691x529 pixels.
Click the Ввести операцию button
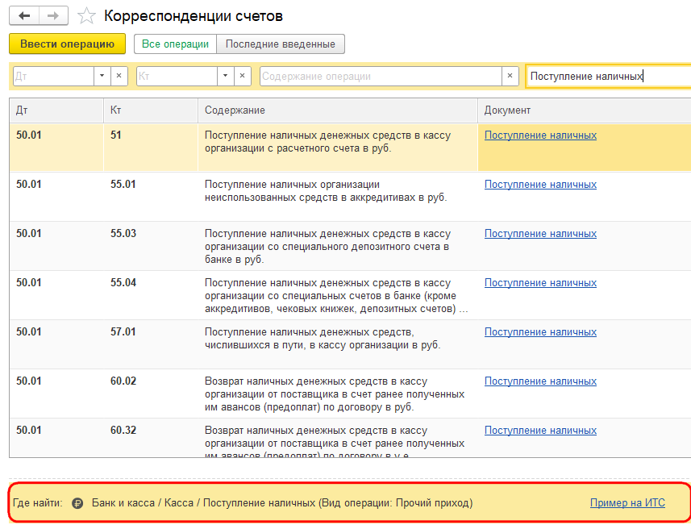tap(68, 44)
